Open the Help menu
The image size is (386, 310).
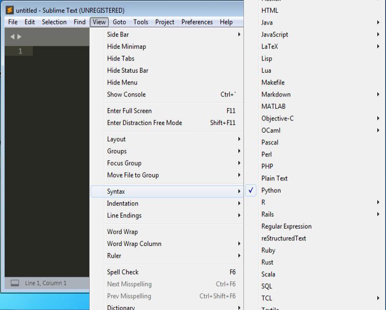coord(226,22)
